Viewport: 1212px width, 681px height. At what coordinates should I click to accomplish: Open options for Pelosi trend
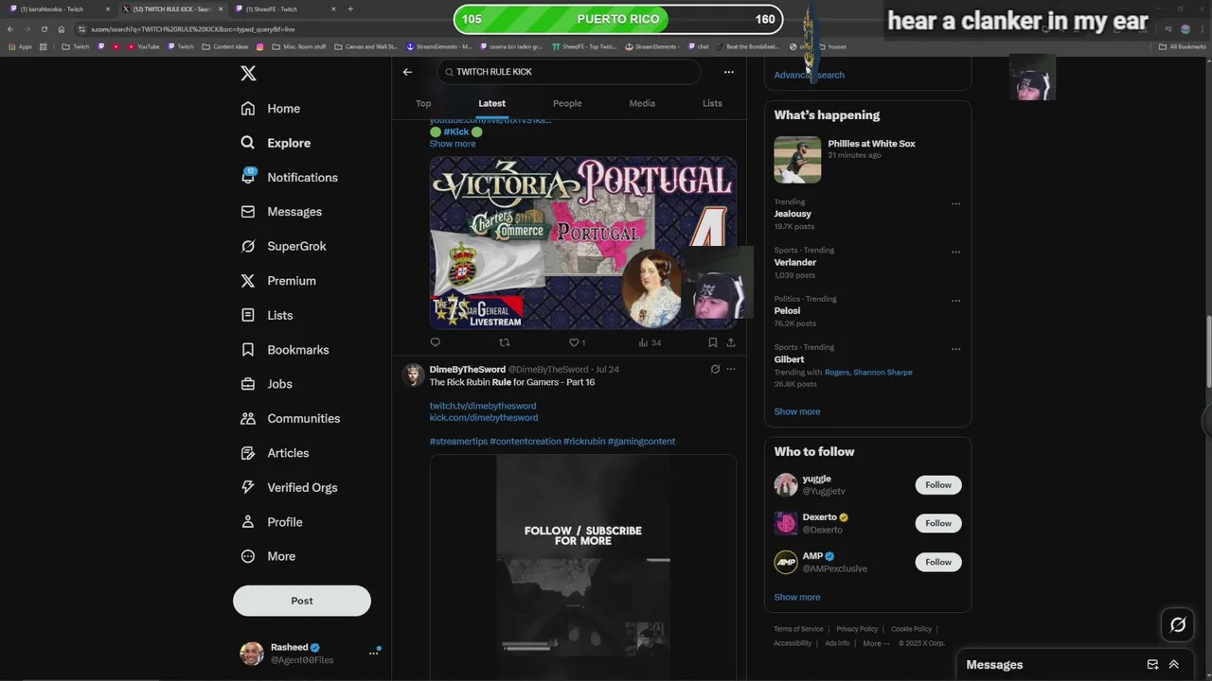[955, 300]
